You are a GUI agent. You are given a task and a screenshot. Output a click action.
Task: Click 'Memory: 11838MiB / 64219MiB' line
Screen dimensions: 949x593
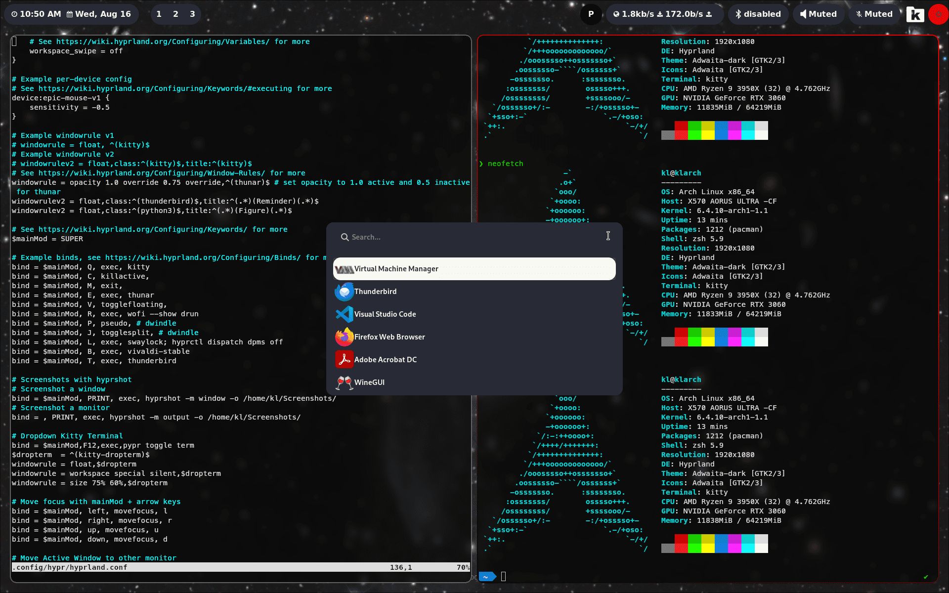(721, 520)
